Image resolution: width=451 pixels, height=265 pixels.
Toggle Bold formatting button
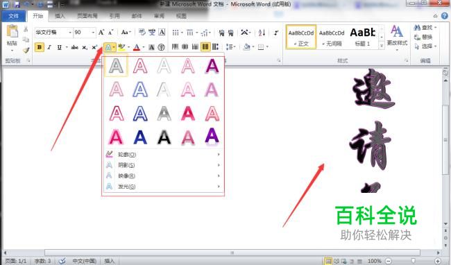coord(40,47)
